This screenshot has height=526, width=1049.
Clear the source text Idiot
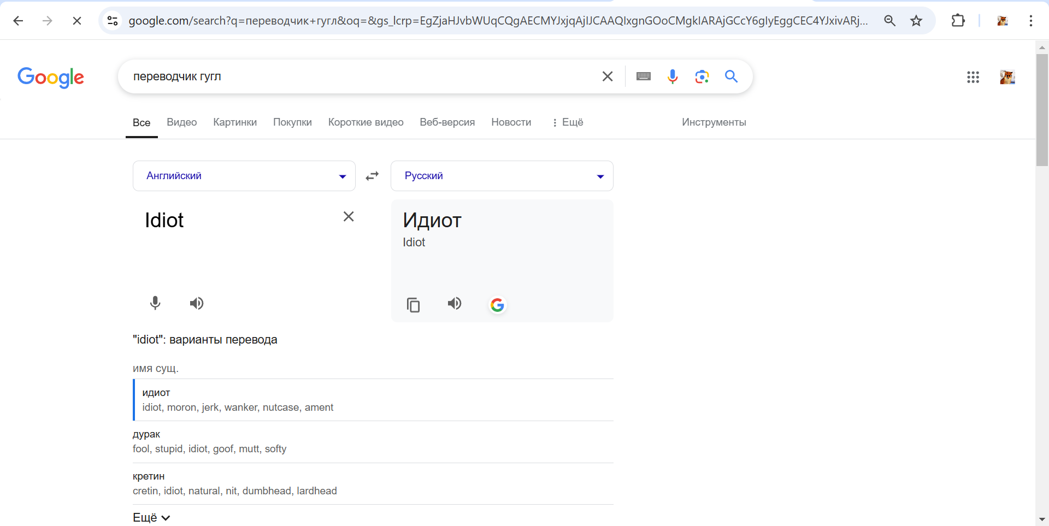[349, 217]
